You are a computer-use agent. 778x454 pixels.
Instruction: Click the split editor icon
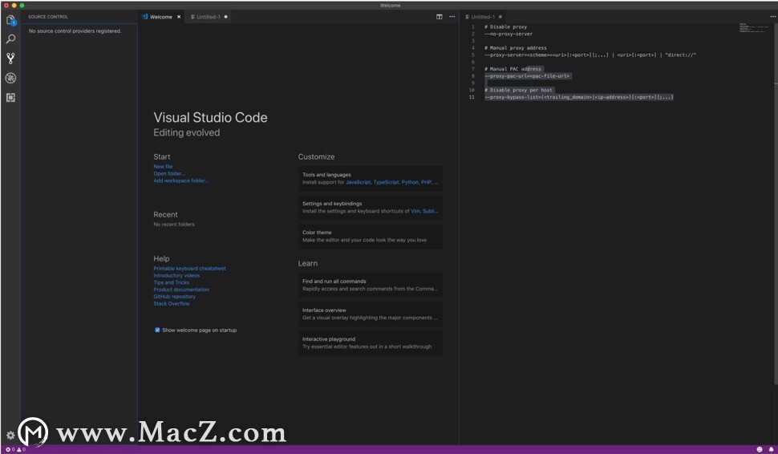coord(439,17)
